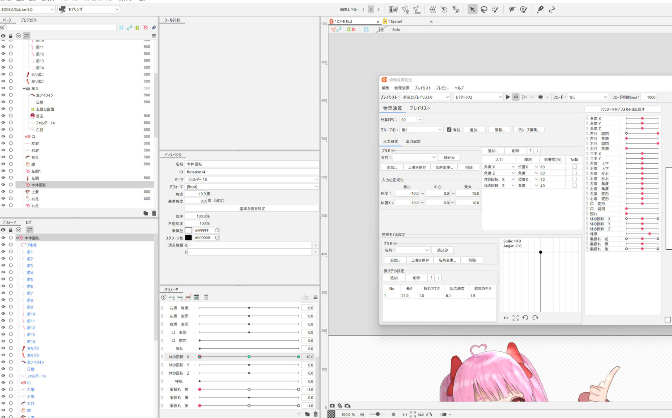
Task: Click 上書き保存 in input preset section
Action: point(417,167)
